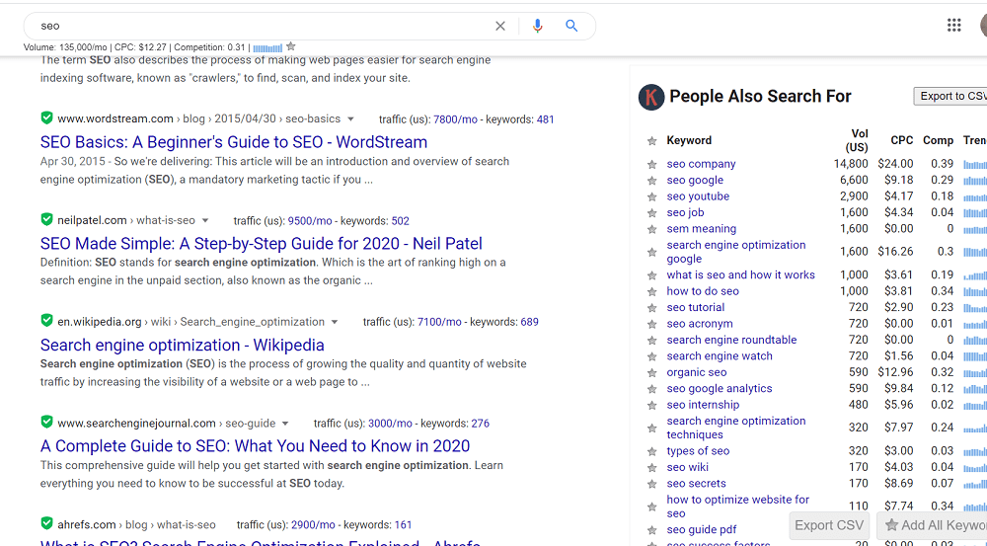Click the green shield next to neilpatel.com
Viewport: 987px width, 546px height.
tap(46, 219)
